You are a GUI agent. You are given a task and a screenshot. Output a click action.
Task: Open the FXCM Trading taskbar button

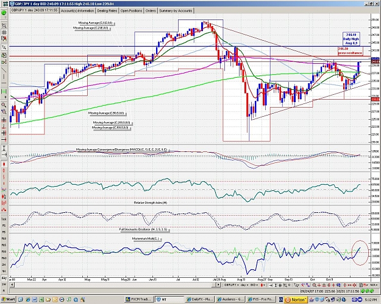[139, 299]
